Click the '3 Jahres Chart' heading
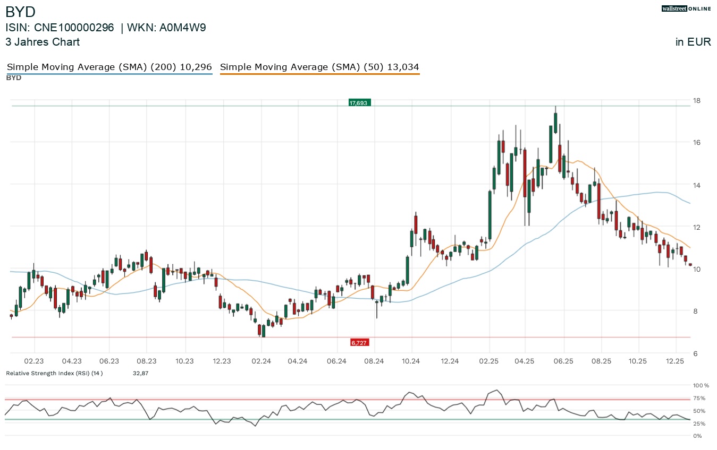The image size is (717, 450). (x=43, y=42)
